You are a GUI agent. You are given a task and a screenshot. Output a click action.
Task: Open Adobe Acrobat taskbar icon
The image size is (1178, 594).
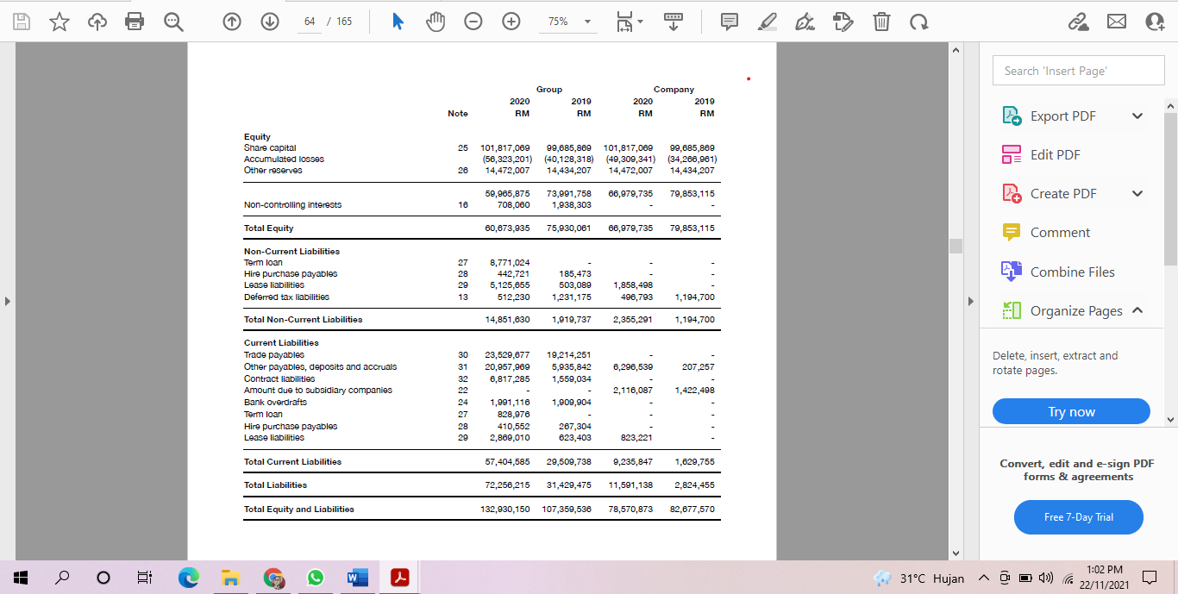coord(399,578)
